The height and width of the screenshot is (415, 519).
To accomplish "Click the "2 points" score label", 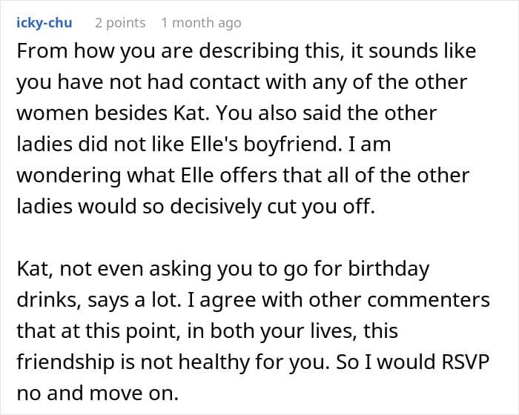I will pos(120,23).
